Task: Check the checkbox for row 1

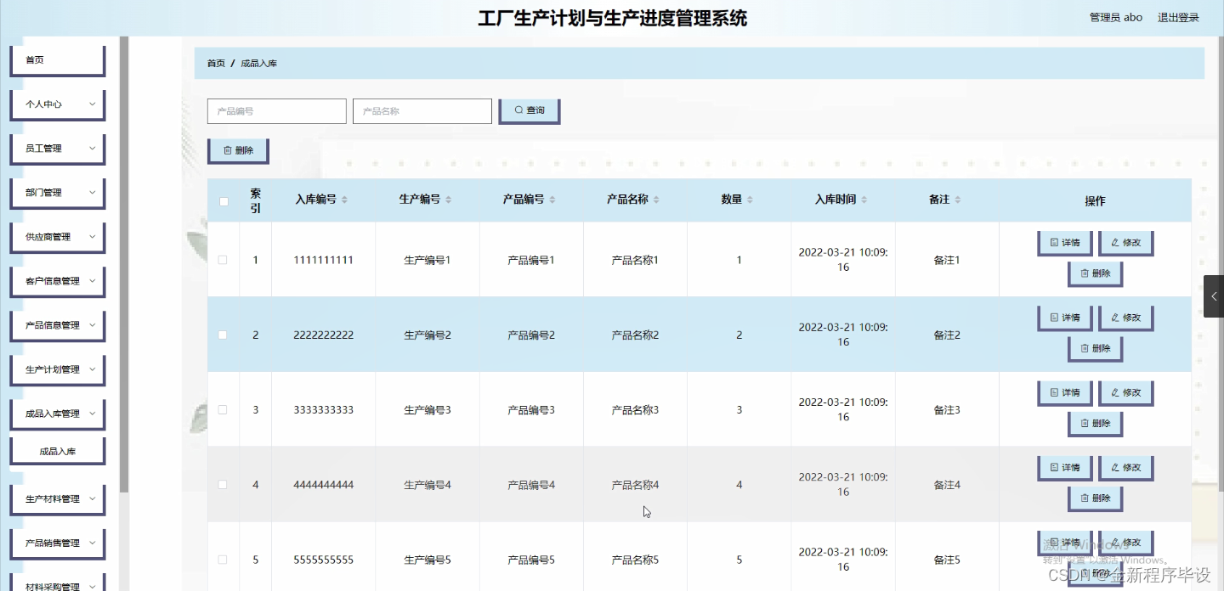Action: 222,260
